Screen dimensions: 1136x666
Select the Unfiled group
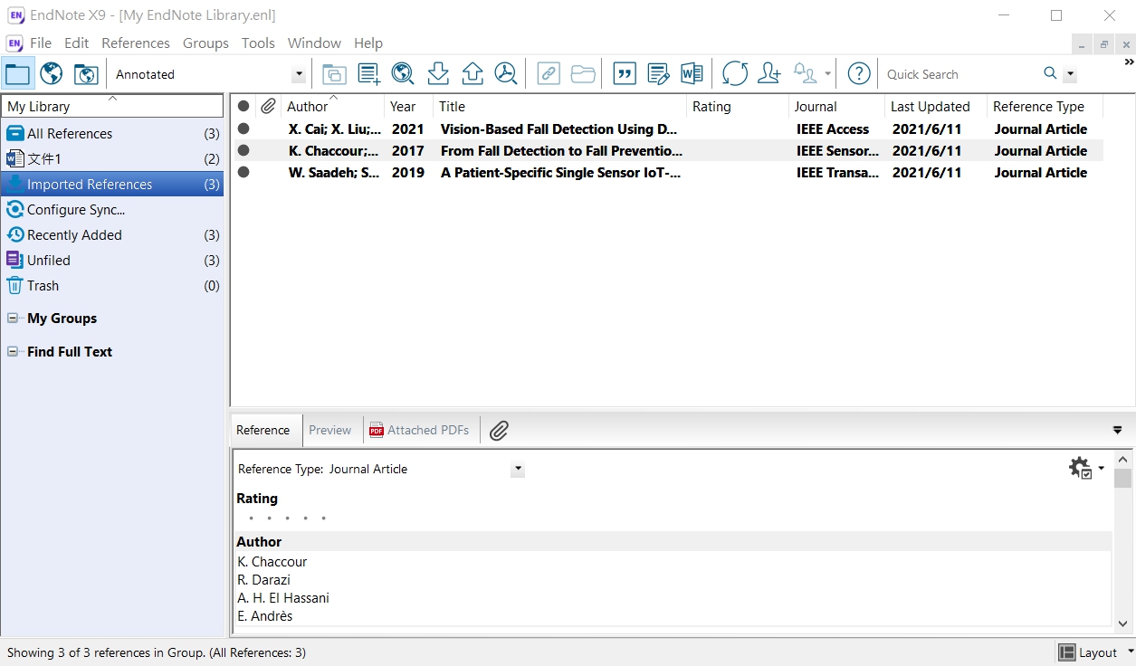click(x=112, y=260)
